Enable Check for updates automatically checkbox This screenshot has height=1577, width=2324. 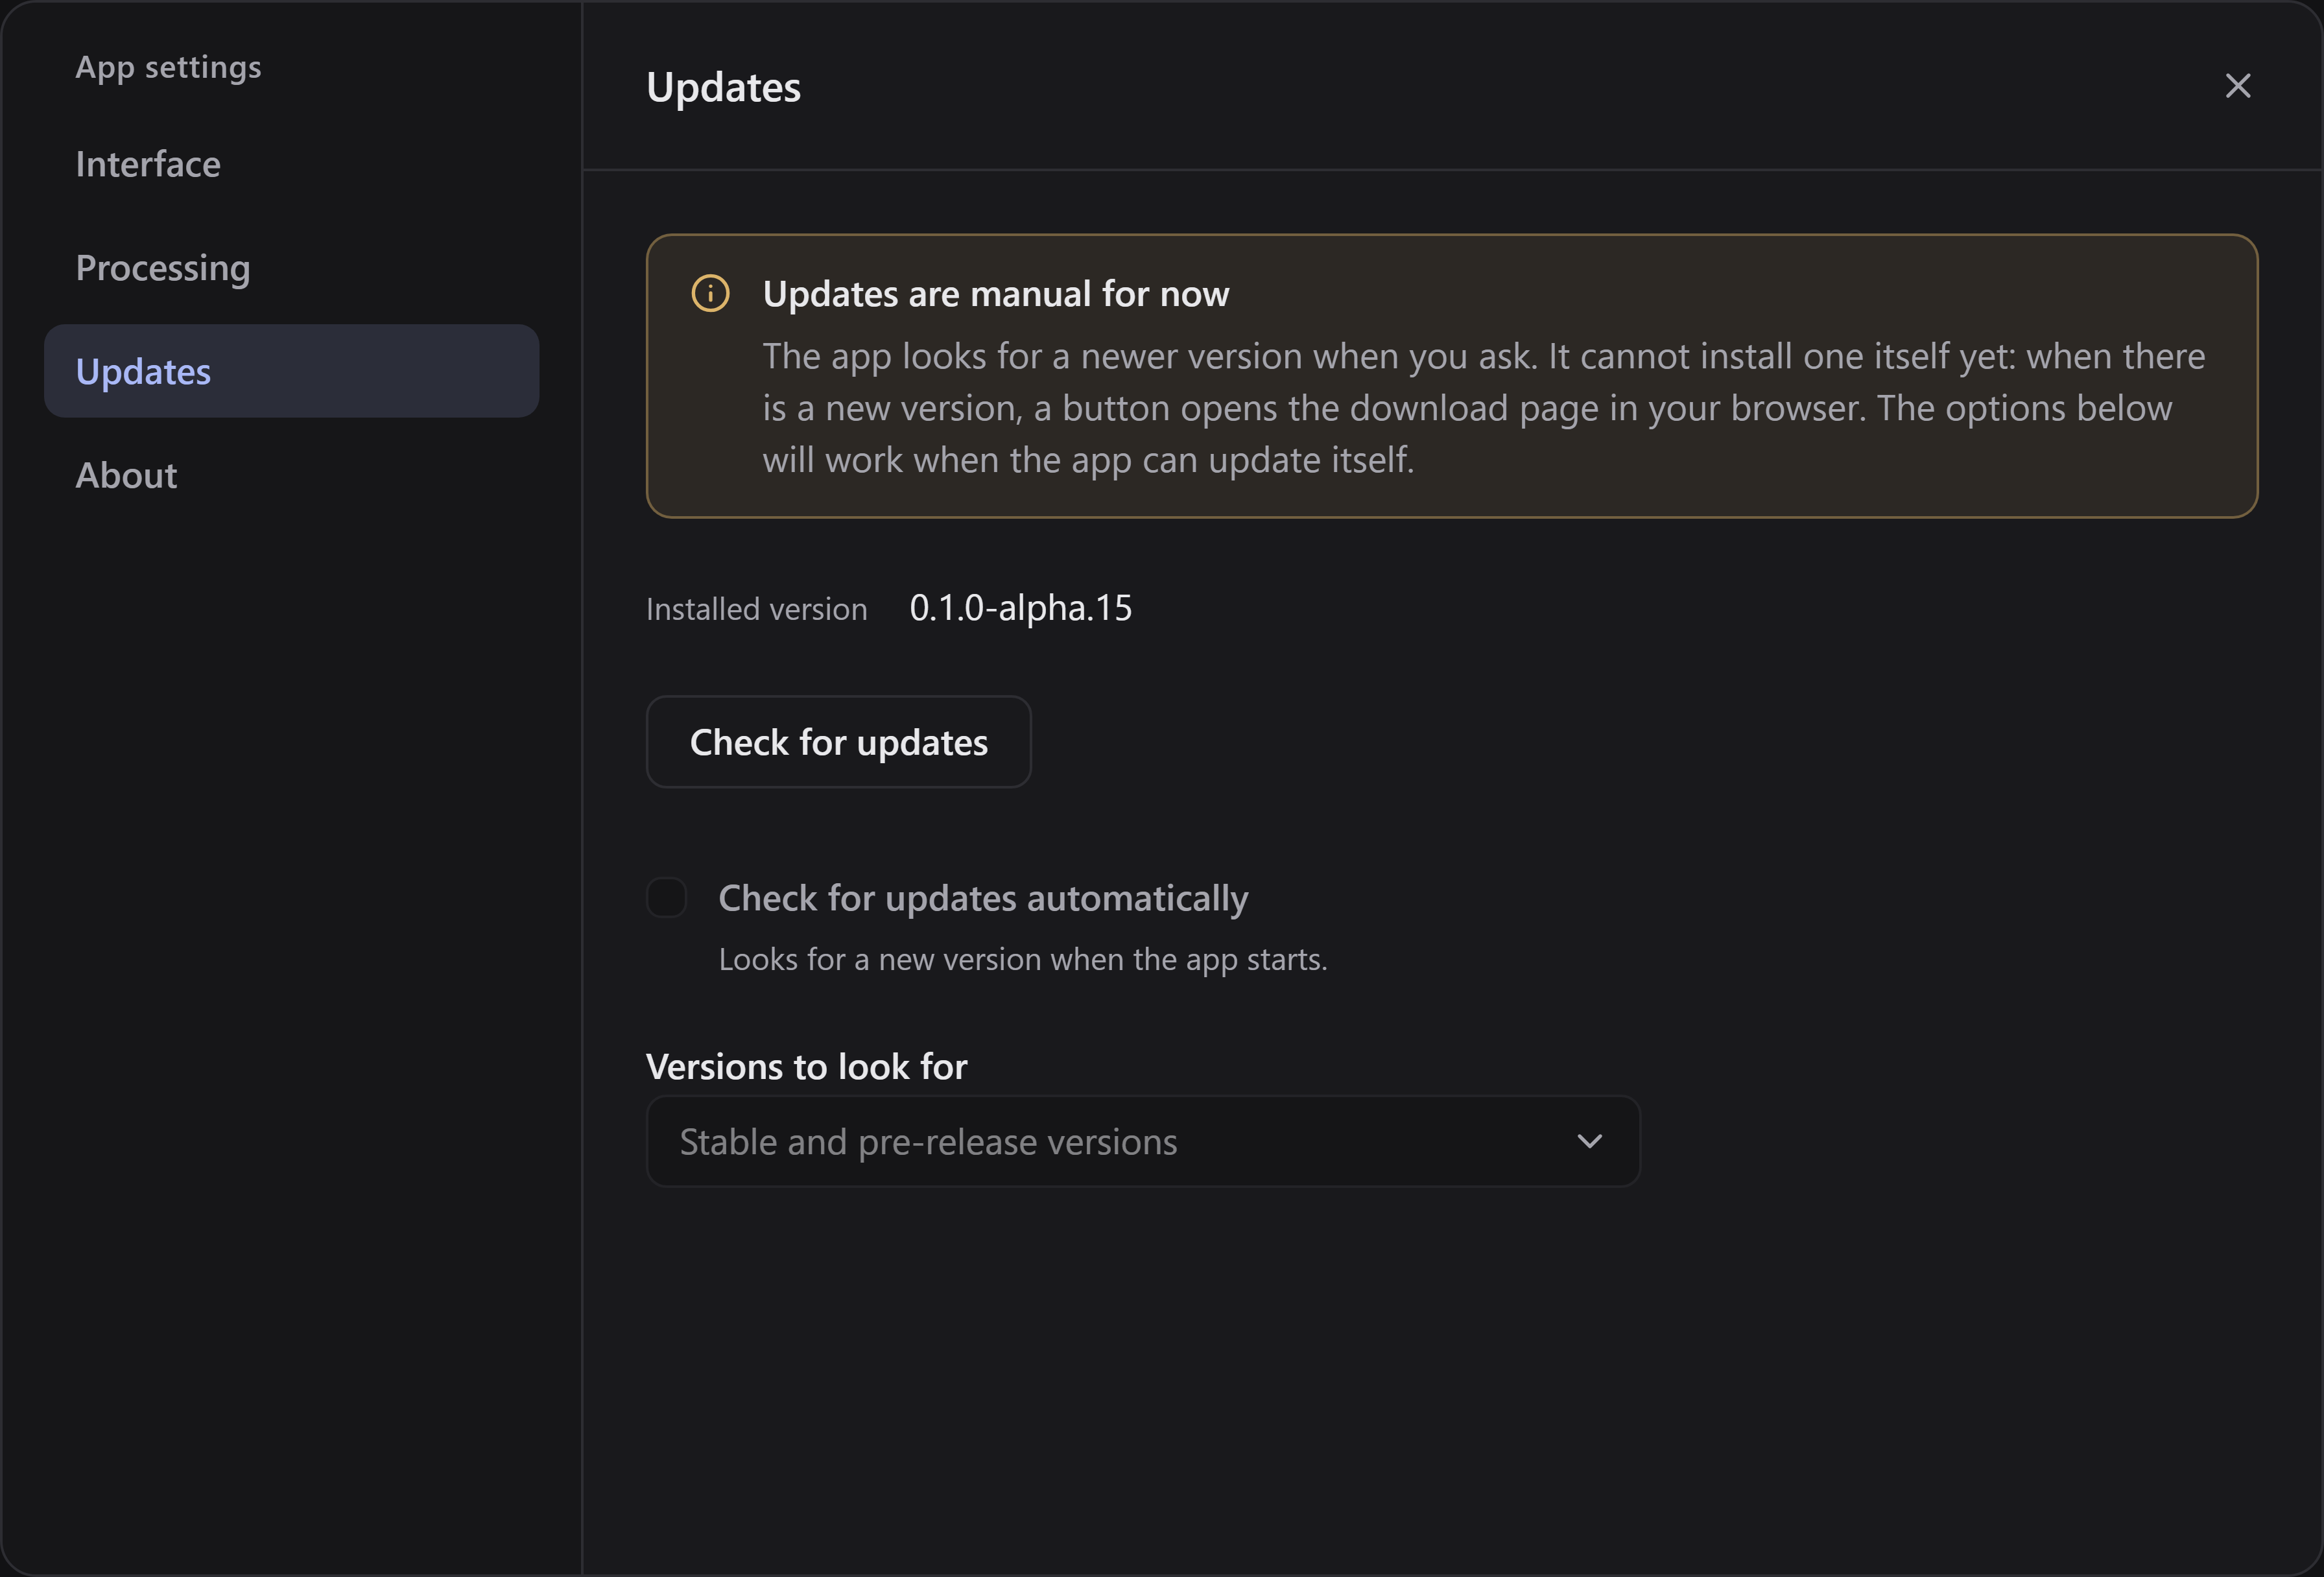point(666,897)
